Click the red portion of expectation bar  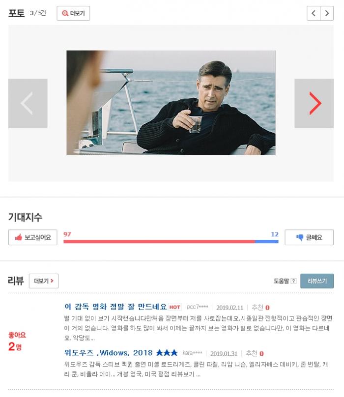coord(159,242)
